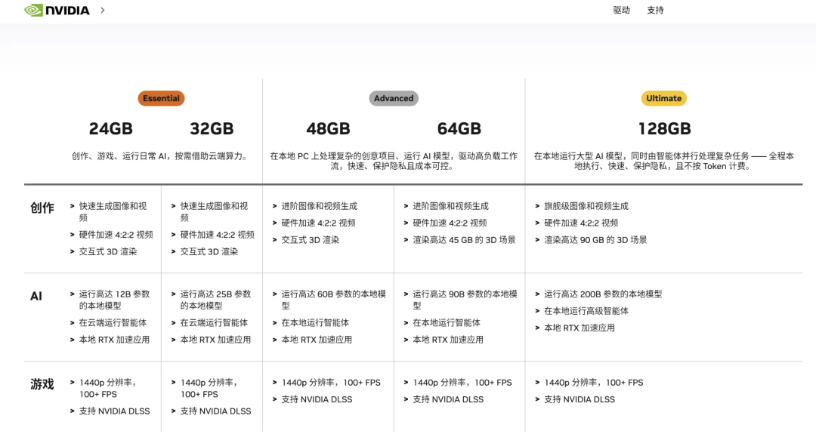Click 在本地运行智能体 in the 64GB column
816x434 pixels.
coord(447,323)
